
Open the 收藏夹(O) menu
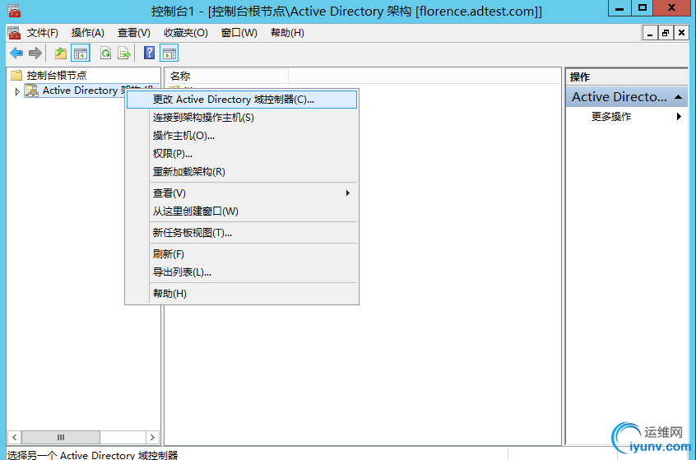(186, 33)
